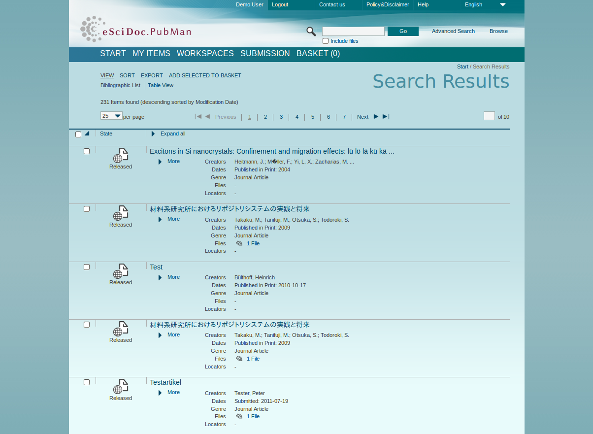Open the SUBMISSION menu item

coord(265,54)
